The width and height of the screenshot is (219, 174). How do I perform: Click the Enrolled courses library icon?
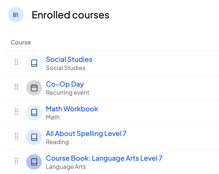16,15
